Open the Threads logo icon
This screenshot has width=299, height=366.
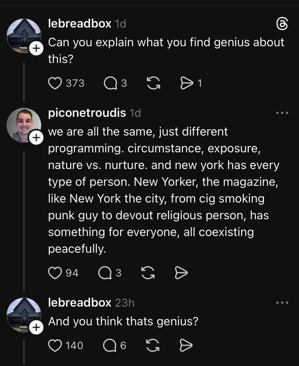click(281, 25)
